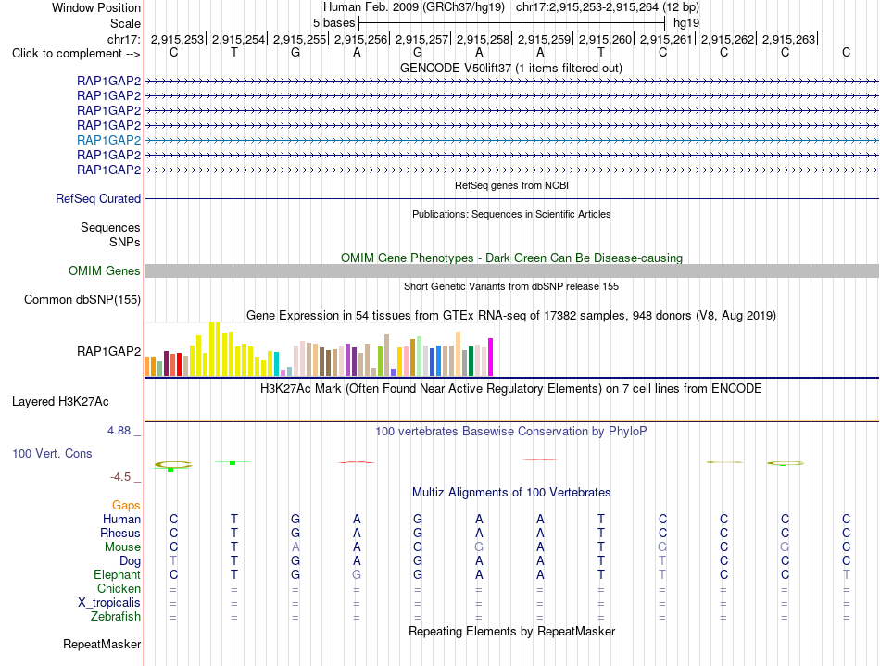Open the 100 Vert. Cons track settings
This screenshot has width=880, height=666.
pos(52,453)
